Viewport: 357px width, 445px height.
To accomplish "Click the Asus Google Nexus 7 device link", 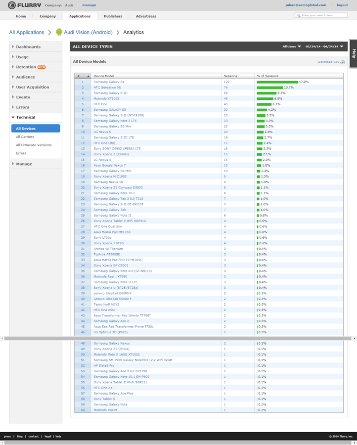I will 110,165.
